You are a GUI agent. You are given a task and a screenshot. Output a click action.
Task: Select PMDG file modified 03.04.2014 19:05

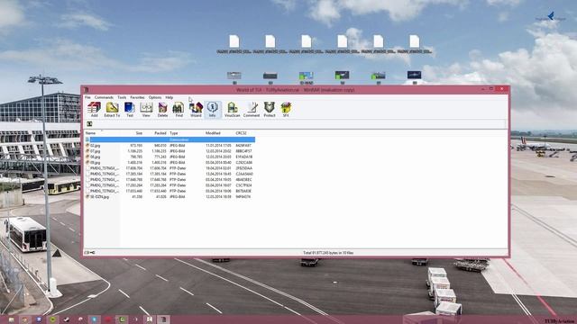coord(169,180)
